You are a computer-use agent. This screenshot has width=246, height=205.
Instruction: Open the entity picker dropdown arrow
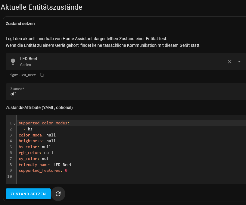pyautogui.click(x=239, y=62)
